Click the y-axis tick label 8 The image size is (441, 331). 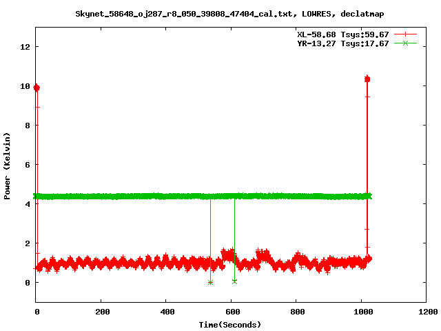click(x=28, y=126)
